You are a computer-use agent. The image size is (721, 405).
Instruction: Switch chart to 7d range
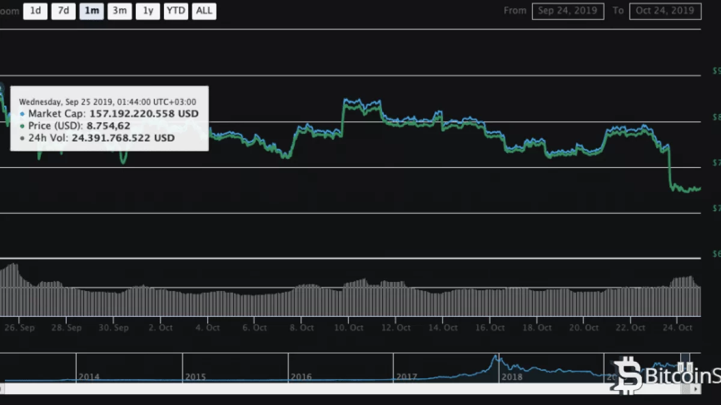pos(63,11)
